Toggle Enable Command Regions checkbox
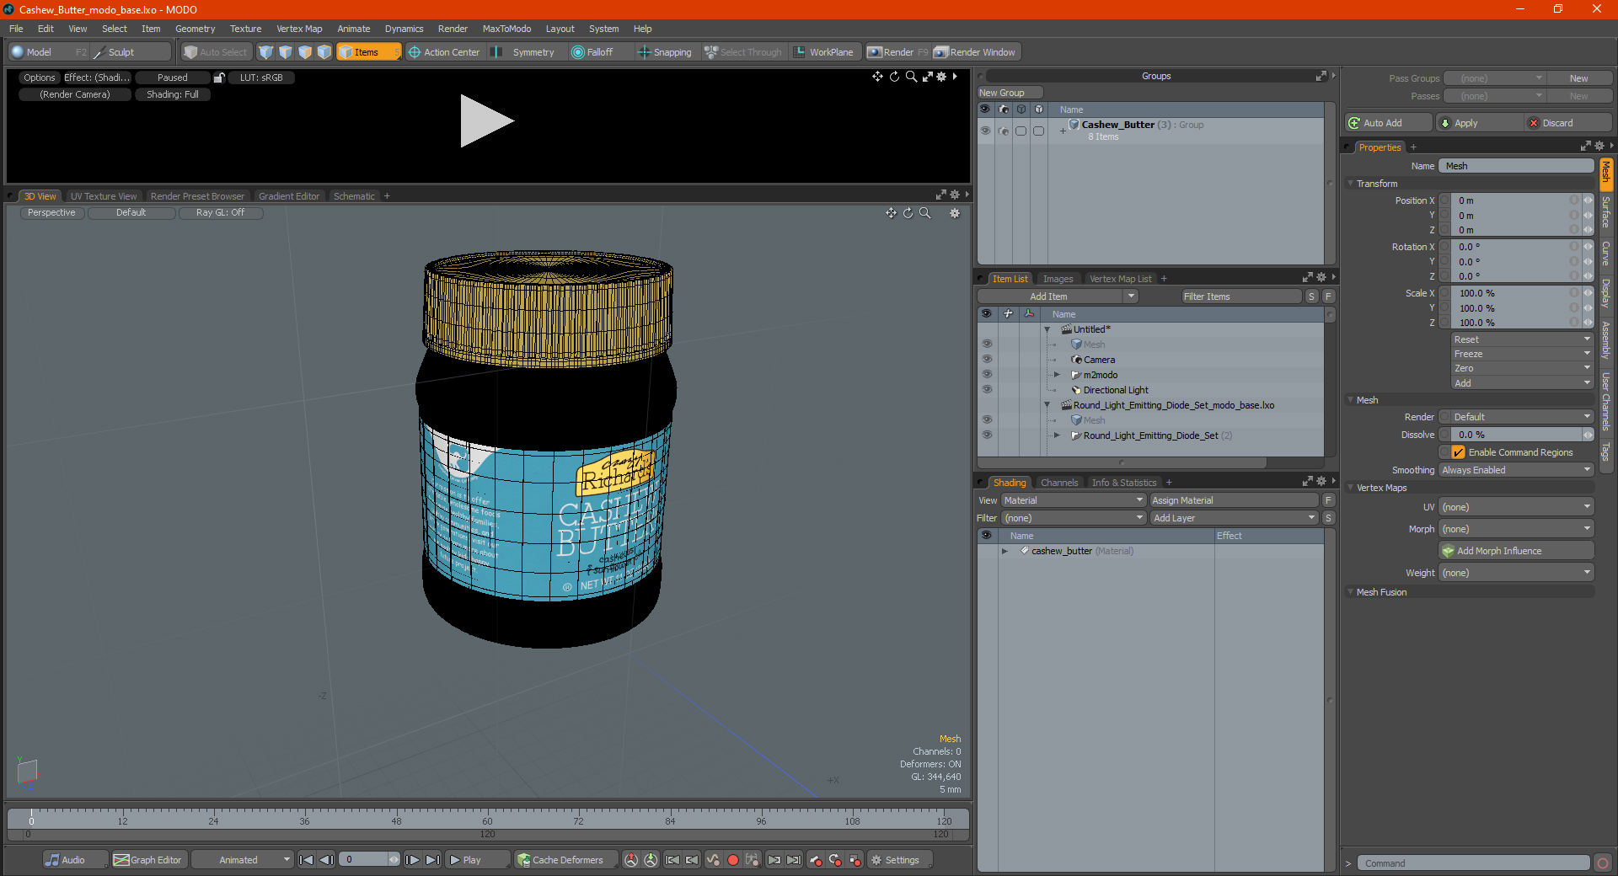1618x876 pixels. (x=1458, y=452)
